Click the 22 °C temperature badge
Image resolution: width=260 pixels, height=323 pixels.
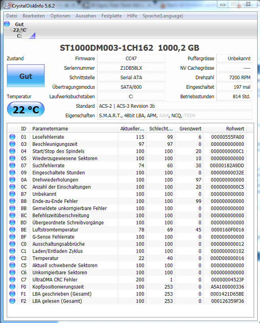click(26, 109)
